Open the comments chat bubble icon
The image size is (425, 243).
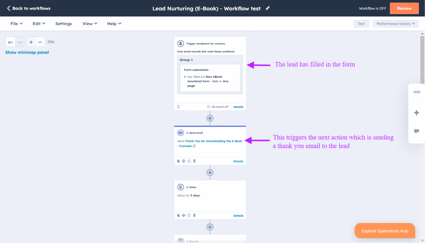click(x=416, y=131)
